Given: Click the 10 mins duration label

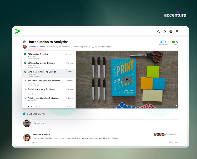Looking at the screenshot, I should point(70,54).
